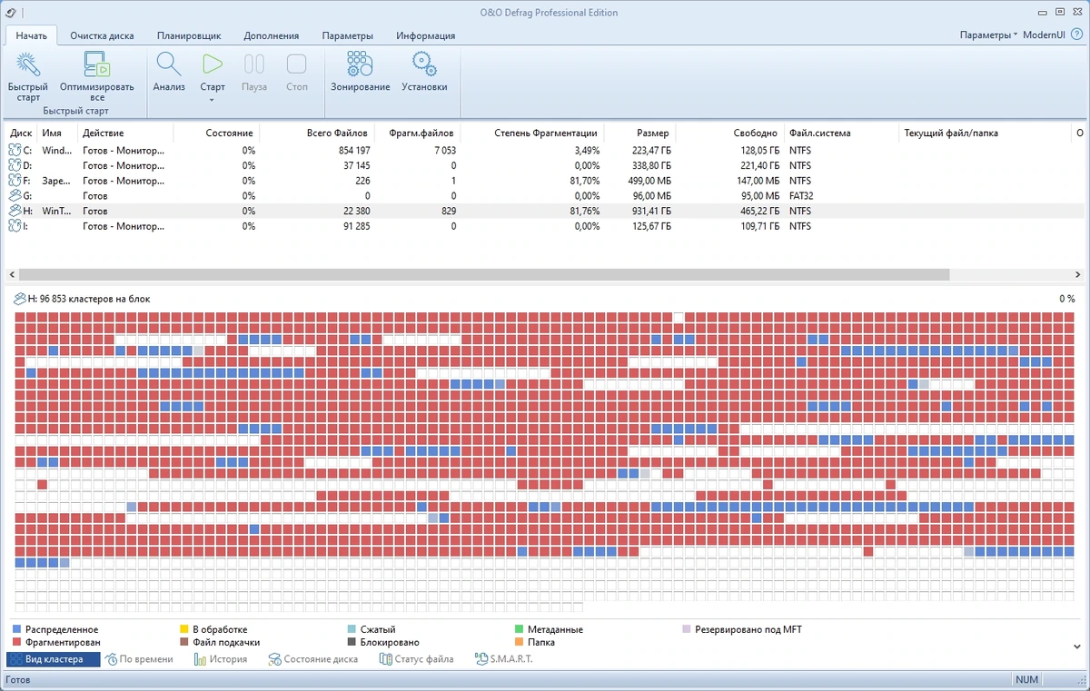Click Резервировано под MFT legend swatch
Viewport: 1090px width, 691px height.
click(687, 629)
